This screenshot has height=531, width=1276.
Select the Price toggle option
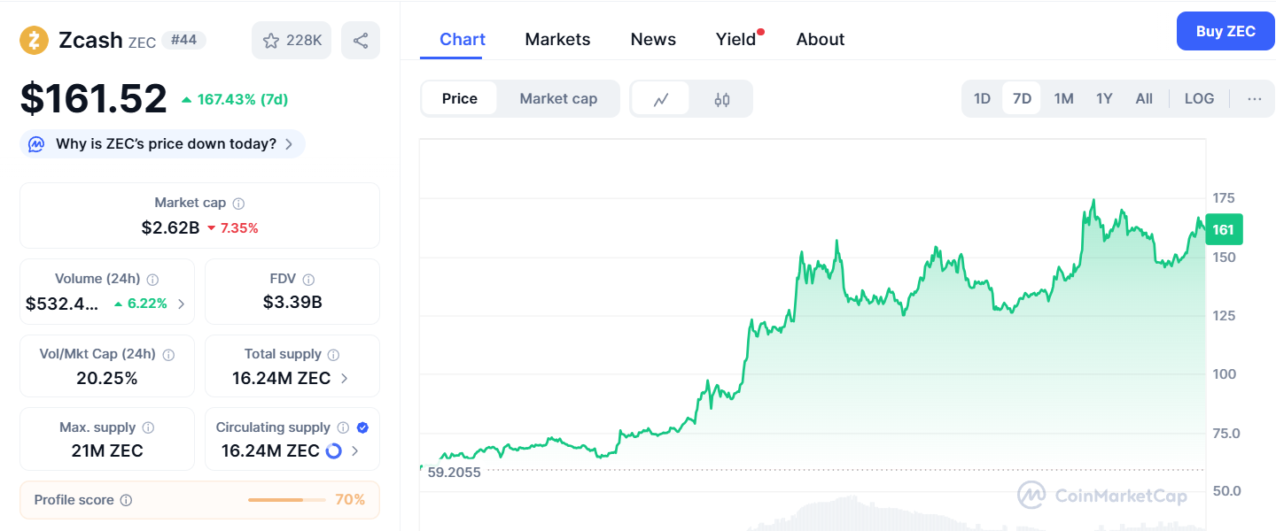459,99
